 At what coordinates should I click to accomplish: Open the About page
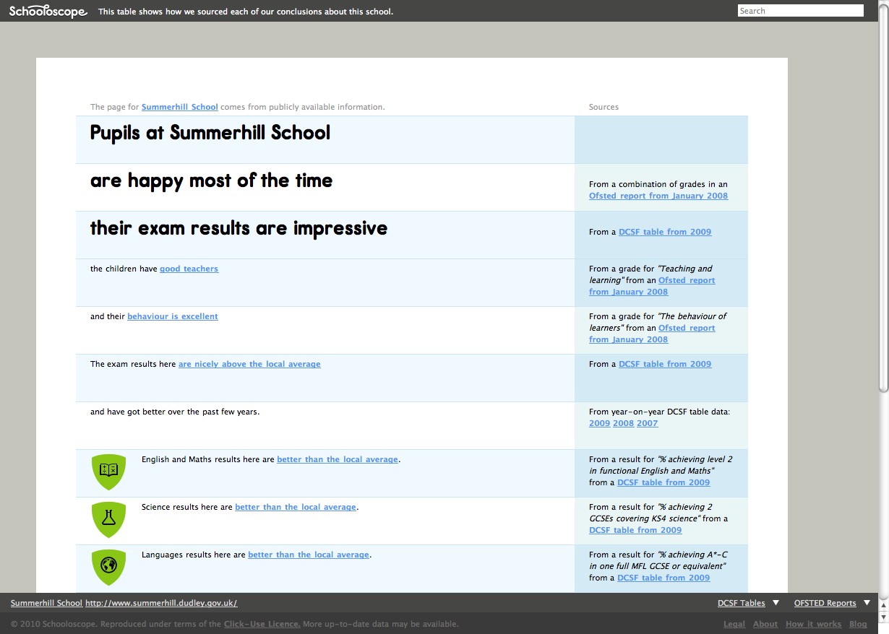(x=765, y=624)
